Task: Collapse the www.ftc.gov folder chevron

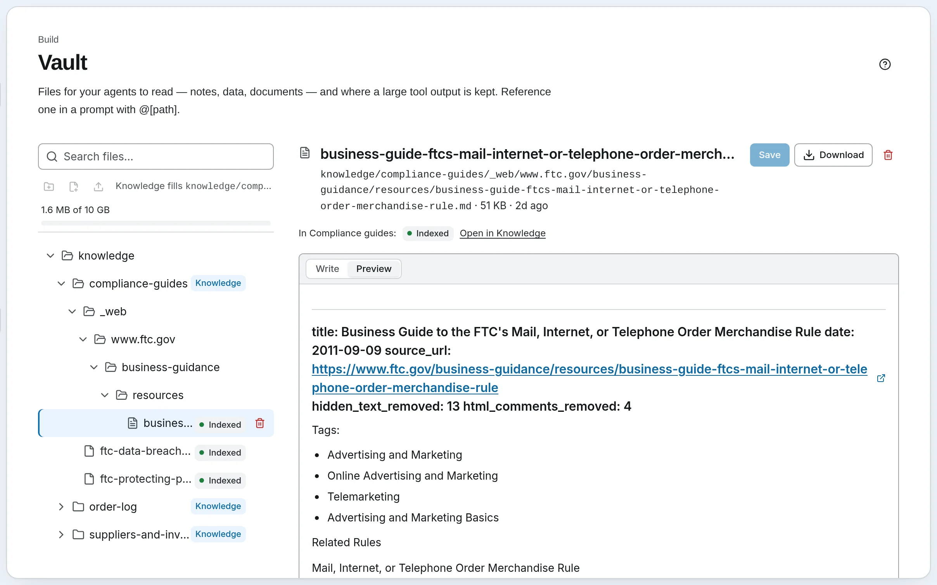Action: click(x=83, y=339)
